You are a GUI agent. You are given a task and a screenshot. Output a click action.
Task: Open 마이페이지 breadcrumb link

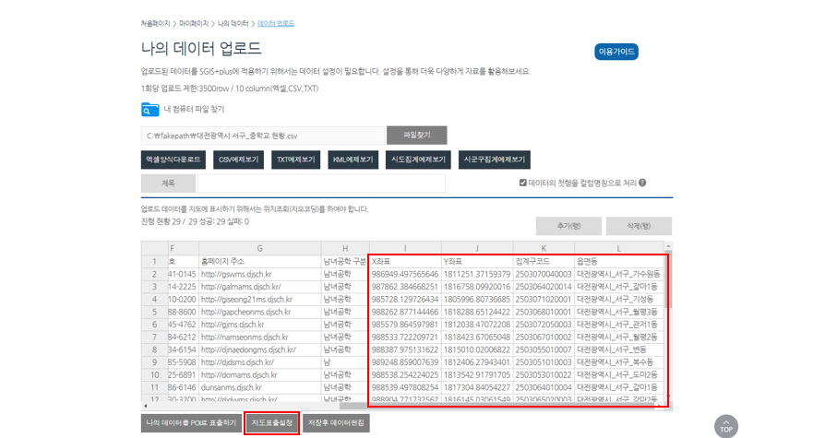pyautogui.click(x=194, y=23)
